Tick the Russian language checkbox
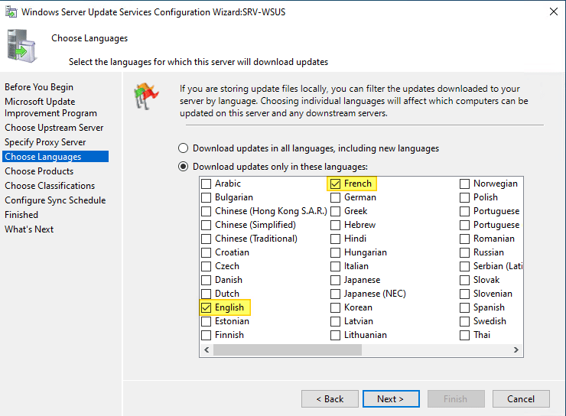The image size is (566, 416). (464, 252)
